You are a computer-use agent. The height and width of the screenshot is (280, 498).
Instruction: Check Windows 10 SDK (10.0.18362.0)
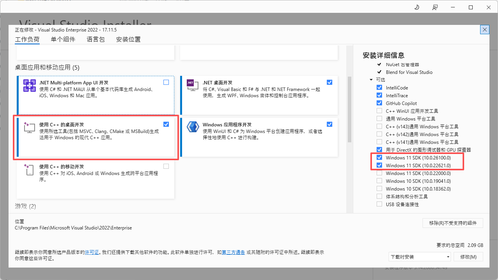click(x=379, y=189)
